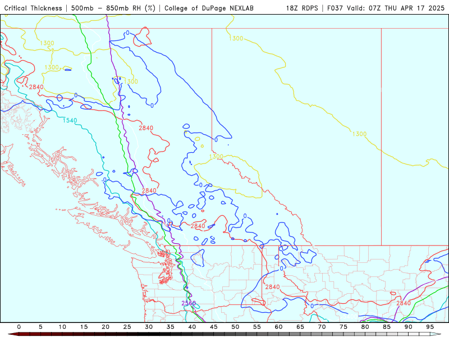449x337 pixels.
Task: Click color scale tick label "30"
Action: click(x=149, y=327)
